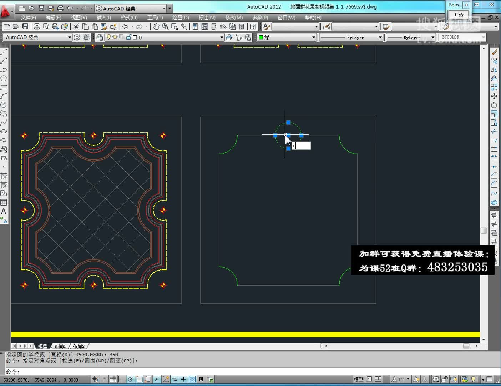Open the 绿 color control swatch dropdown
Image resolution: width=501 pixels, height=386 pixels.
(287, 37)
